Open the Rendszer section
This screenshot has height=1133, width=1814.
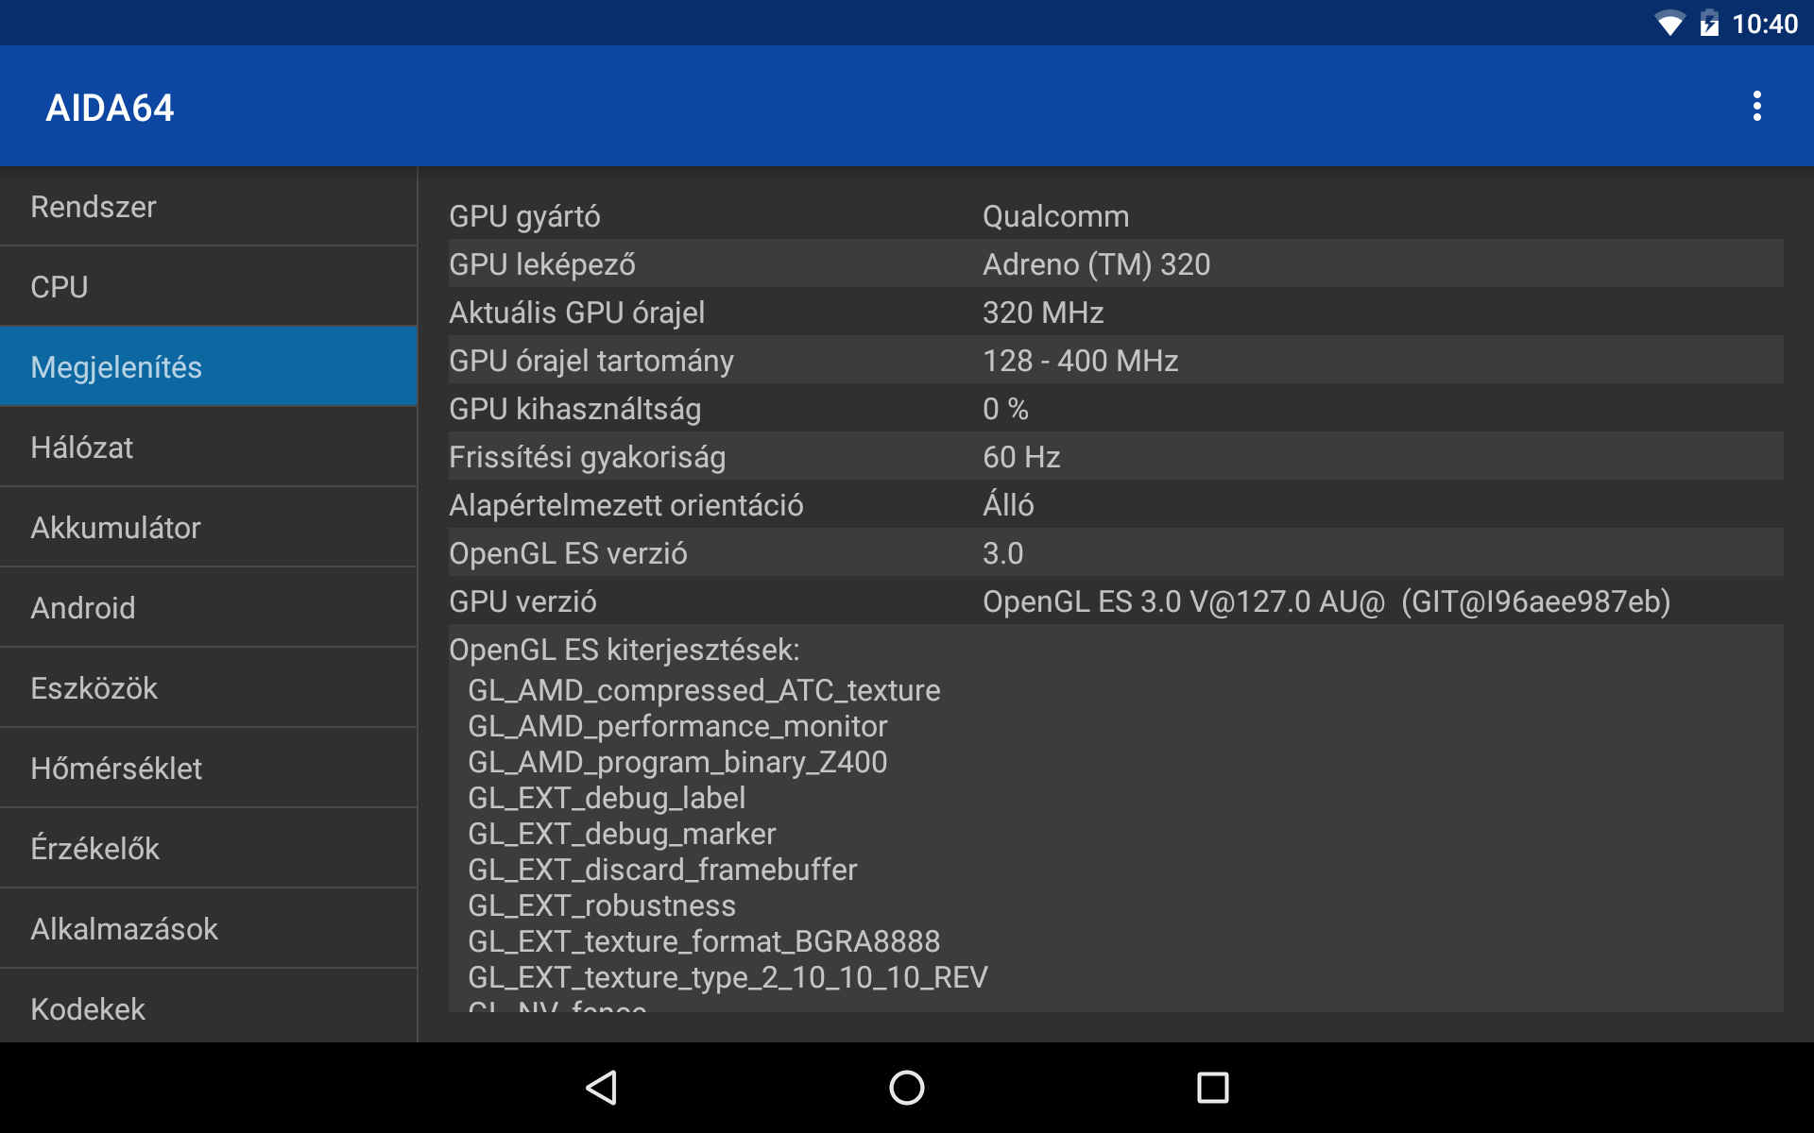point(209,207)
